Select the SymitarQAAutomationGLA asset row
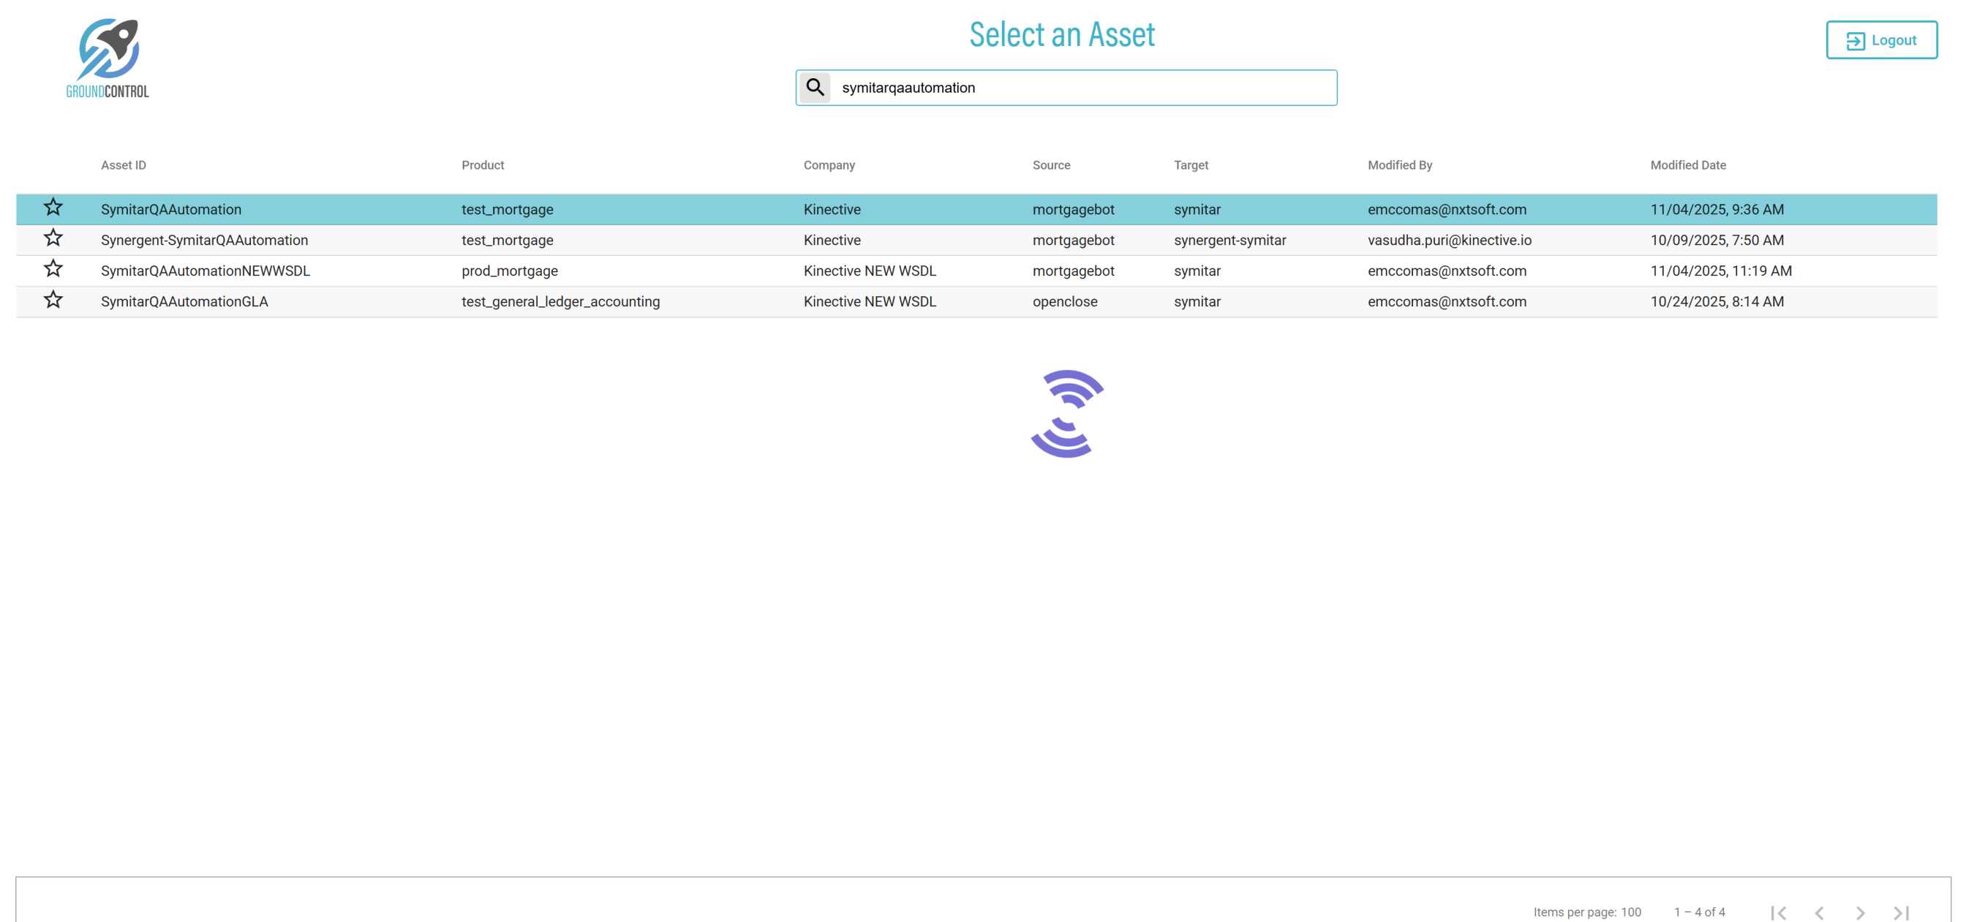Screen dimensions: 1966x922 [184, 301]
